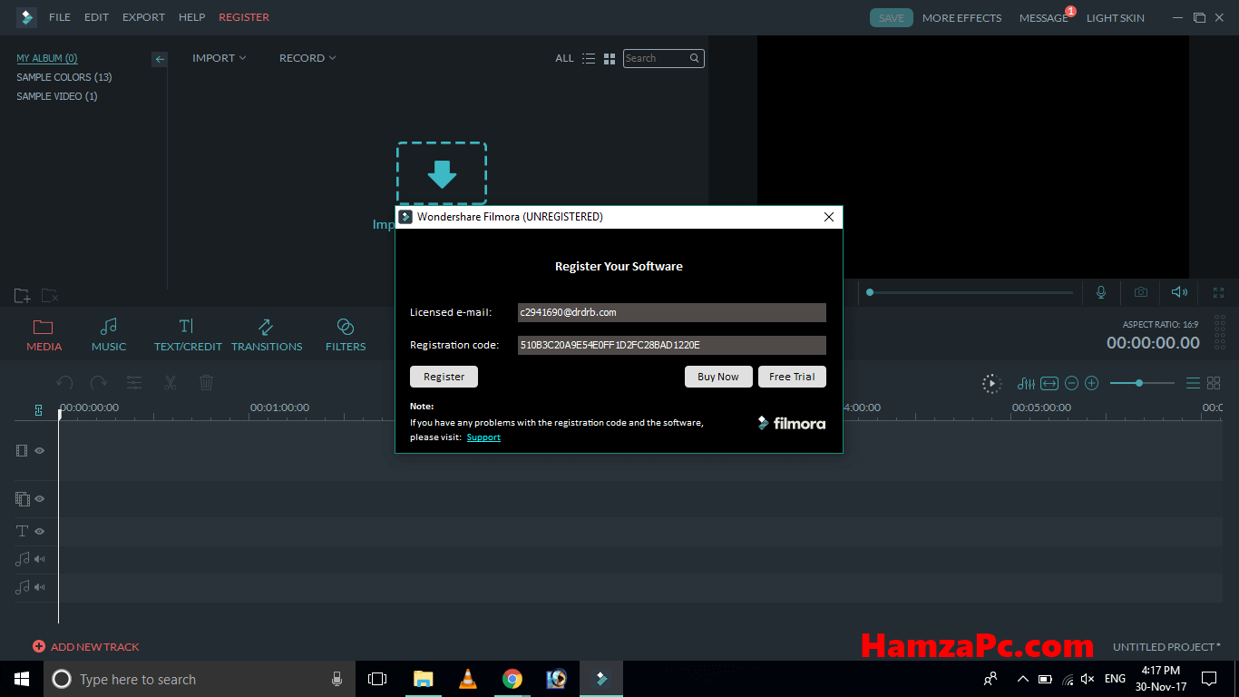The height and width of the screenshot is (697, 1239).
Task: Click the main video track film icon
Action: (22, 450)
